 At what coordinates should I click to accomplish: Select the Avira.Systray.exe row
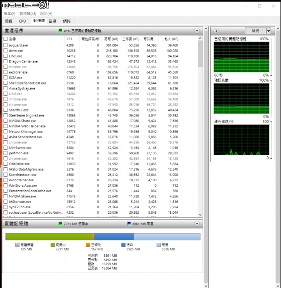[x=91, y=88]
